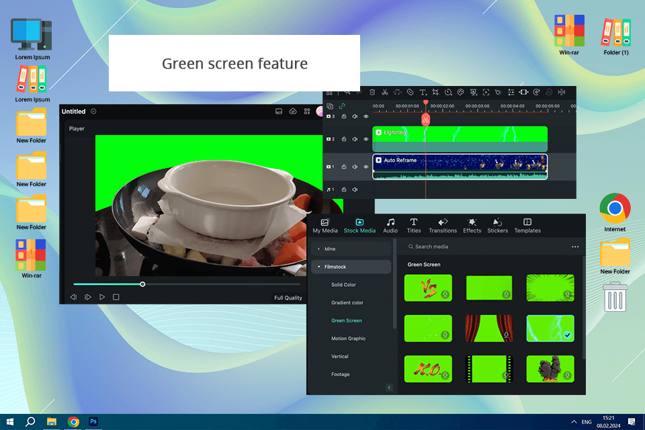645x430 pixels.
Task: Open the Effects panel icon
Action: (x=472, y=225)
